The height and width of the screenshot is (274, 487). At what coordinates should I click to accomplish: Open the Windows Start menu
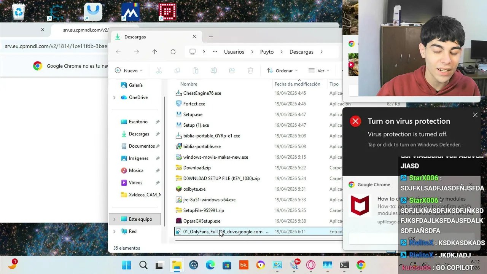tap(126, 265)
